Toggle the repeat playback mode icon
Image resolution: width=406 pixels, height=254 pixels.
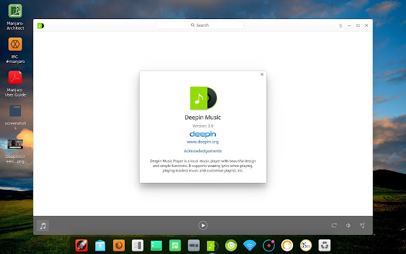[334, 225]
